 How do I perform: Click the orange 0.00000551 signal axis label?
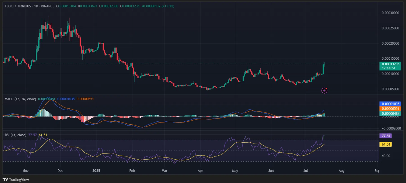(390, 109)
